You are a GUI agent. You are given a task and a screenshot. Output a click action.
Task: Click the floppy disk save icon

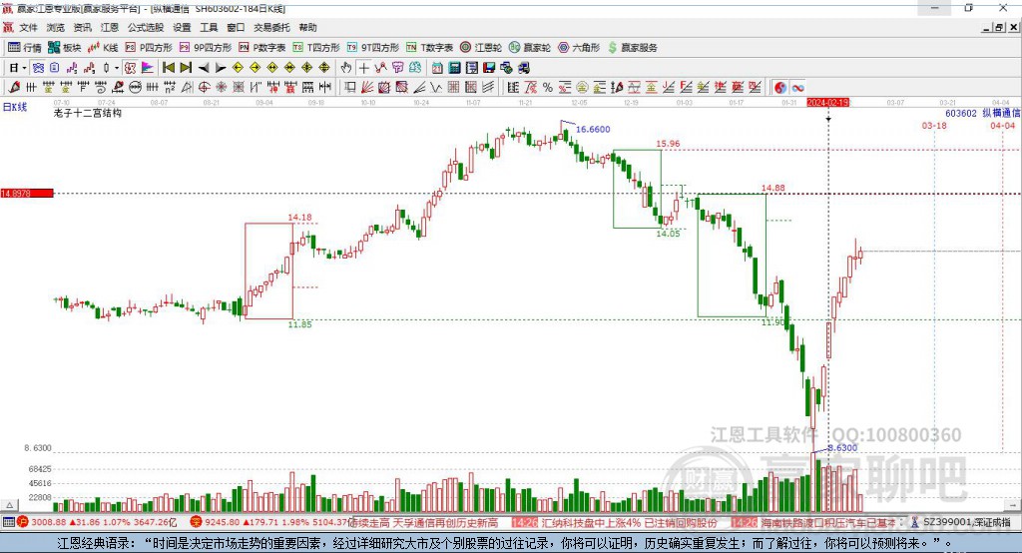point(489,68)
